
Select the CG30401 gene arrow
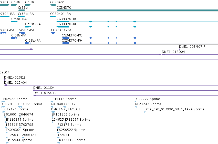(53, 5)
